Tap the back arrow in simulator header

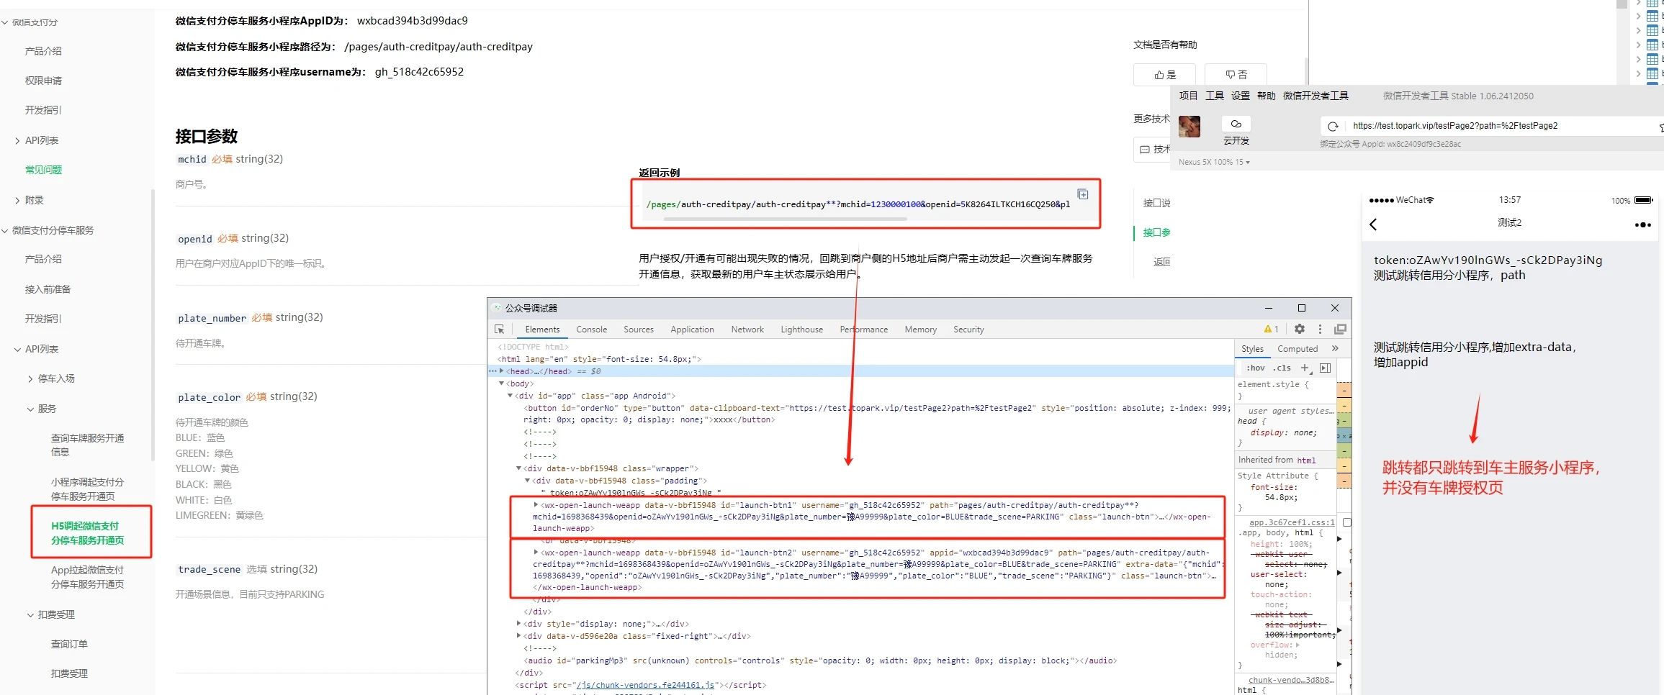pos(1373,224)
